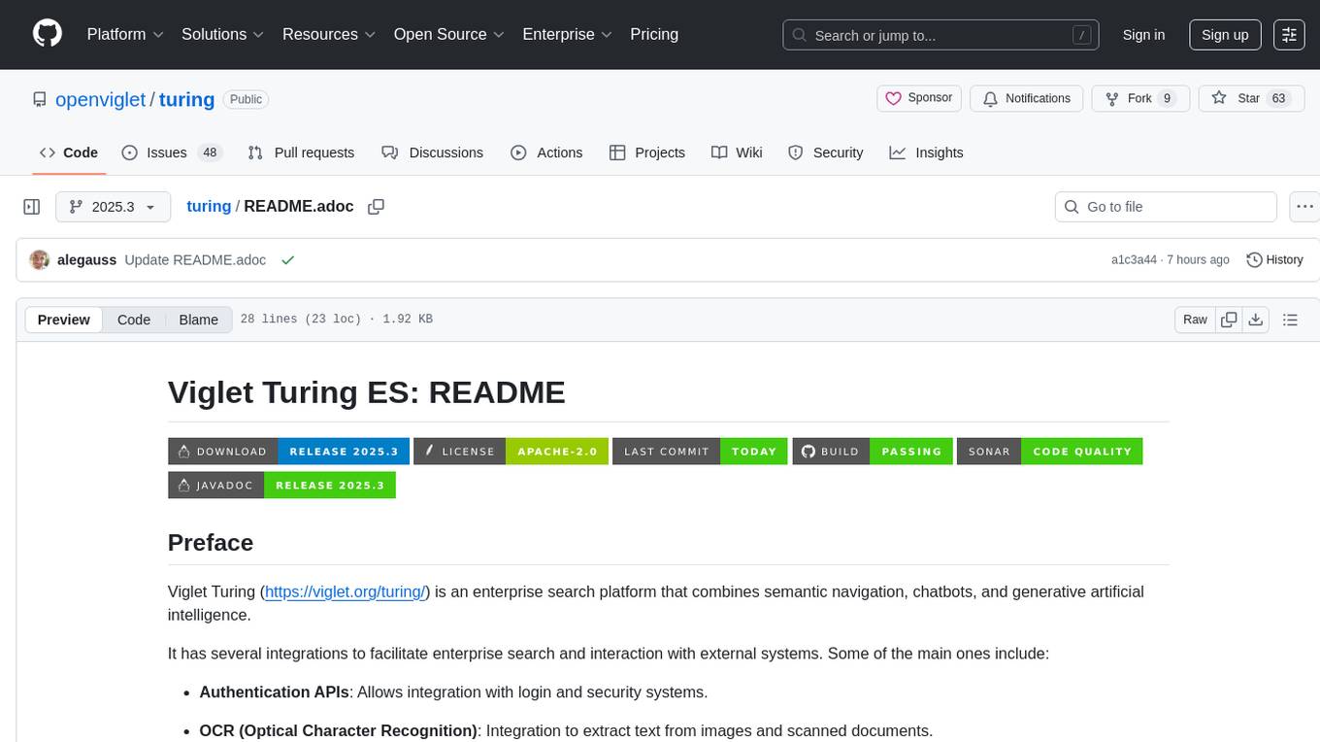1320x742 pixels.
Task: Open the openviglet owner link
Action: (100, 99)
